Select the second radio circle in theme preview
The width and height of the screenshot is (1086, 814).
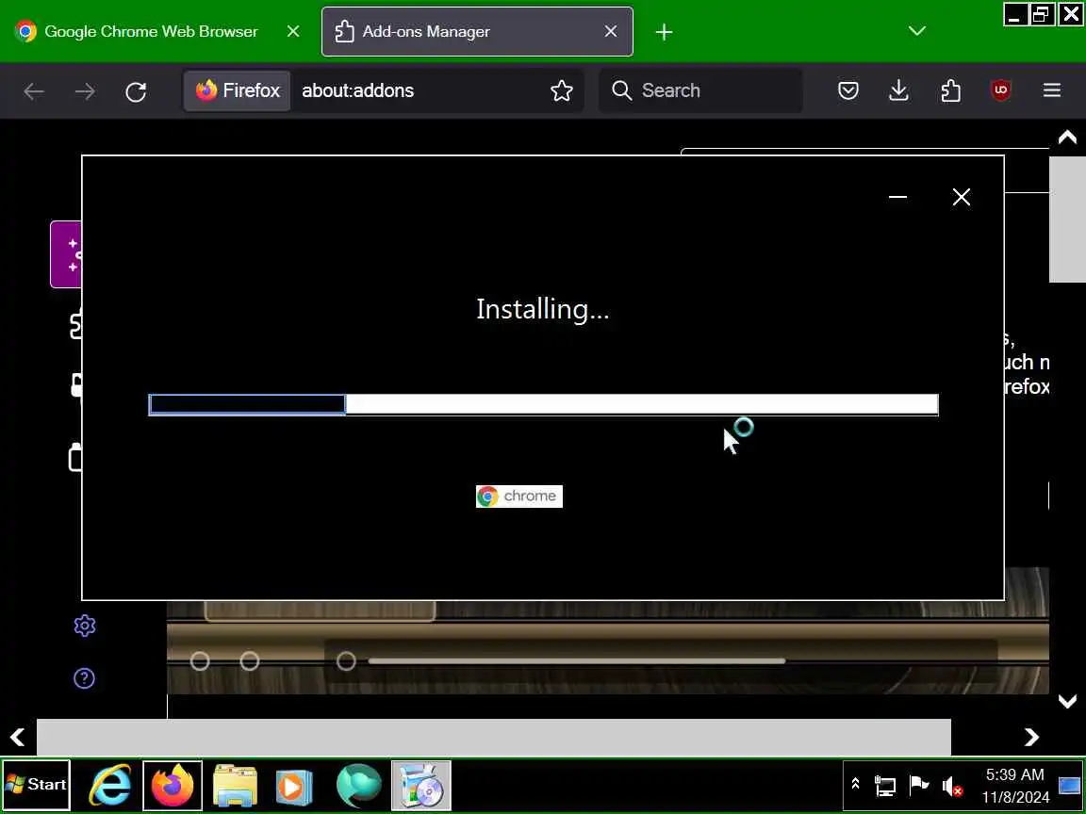[x=250, y=661]
